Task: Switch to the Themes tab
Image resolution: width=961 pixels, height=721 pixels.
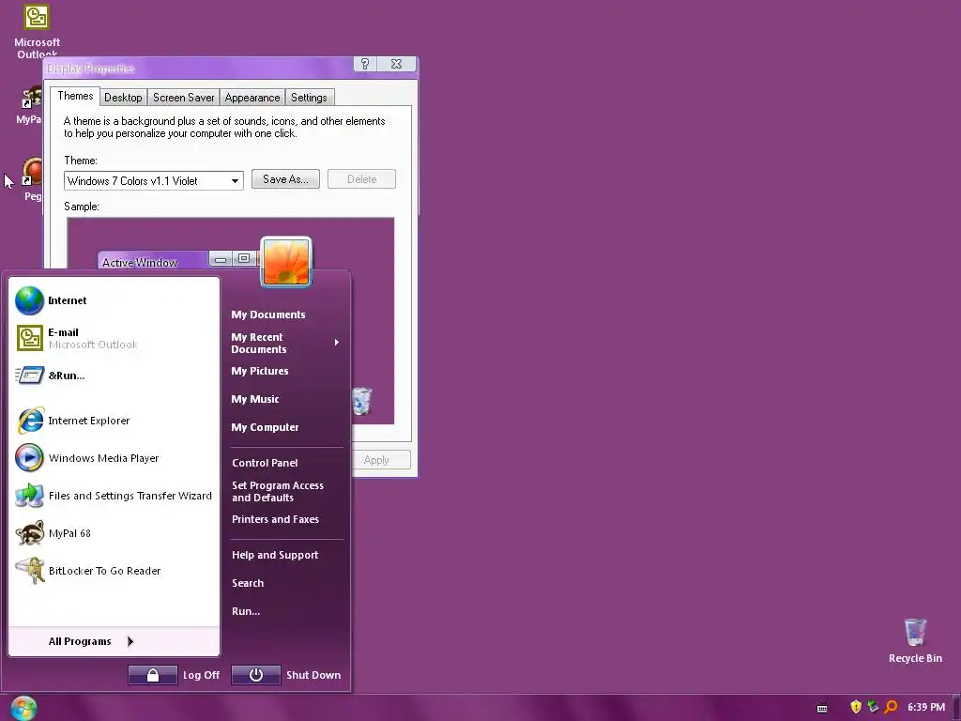Action: pyautogui.click(x=75, y=96)
